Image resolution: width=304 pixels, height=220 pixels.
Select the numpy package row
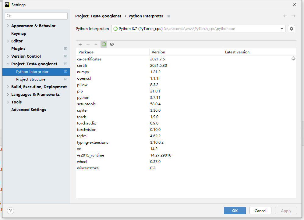coord(186,72)
